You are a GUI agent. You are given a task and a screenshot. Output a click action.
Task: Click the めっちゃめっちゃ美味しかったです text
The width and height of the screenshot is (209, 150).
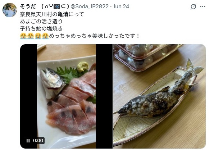point(94,36)
